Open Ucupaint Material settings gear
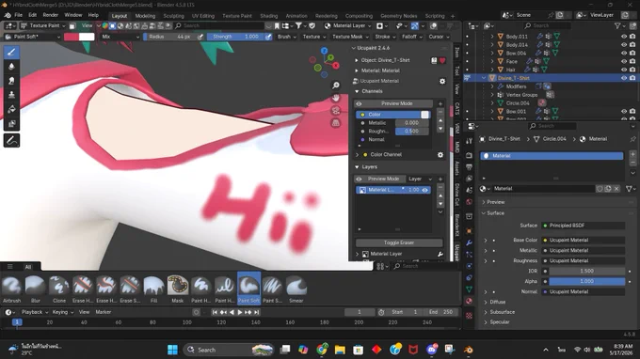The width and height of the screenshot is (640, 359). coord(442,81)
